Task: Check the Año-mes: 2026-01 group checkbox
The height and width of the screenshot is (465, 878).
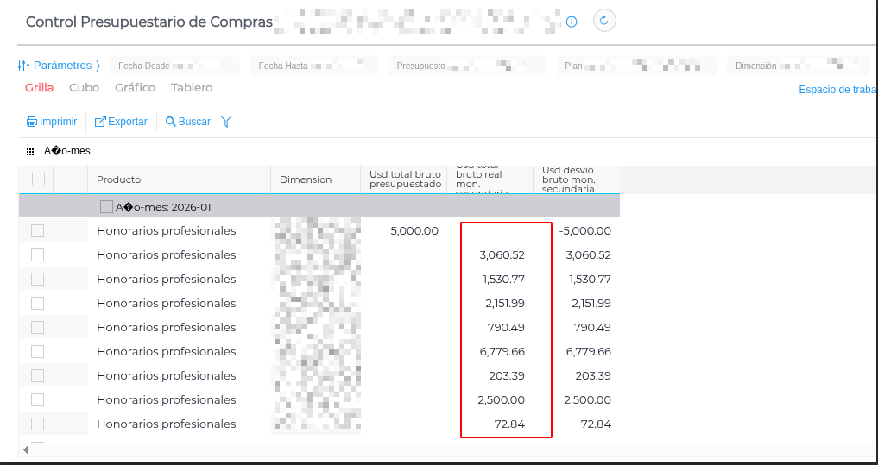Action: click(x=106, y=207)
